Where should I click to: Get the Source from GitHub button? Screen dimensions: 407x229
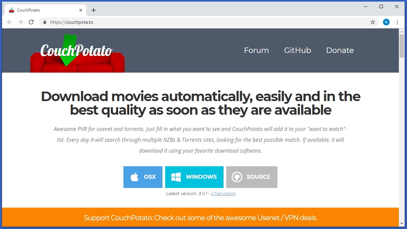pyautogui.click(x=252, y=177)
